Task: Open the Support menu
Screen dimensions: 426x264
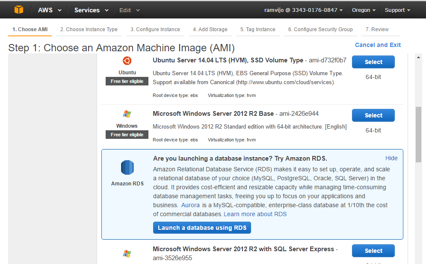Action: 397,10
